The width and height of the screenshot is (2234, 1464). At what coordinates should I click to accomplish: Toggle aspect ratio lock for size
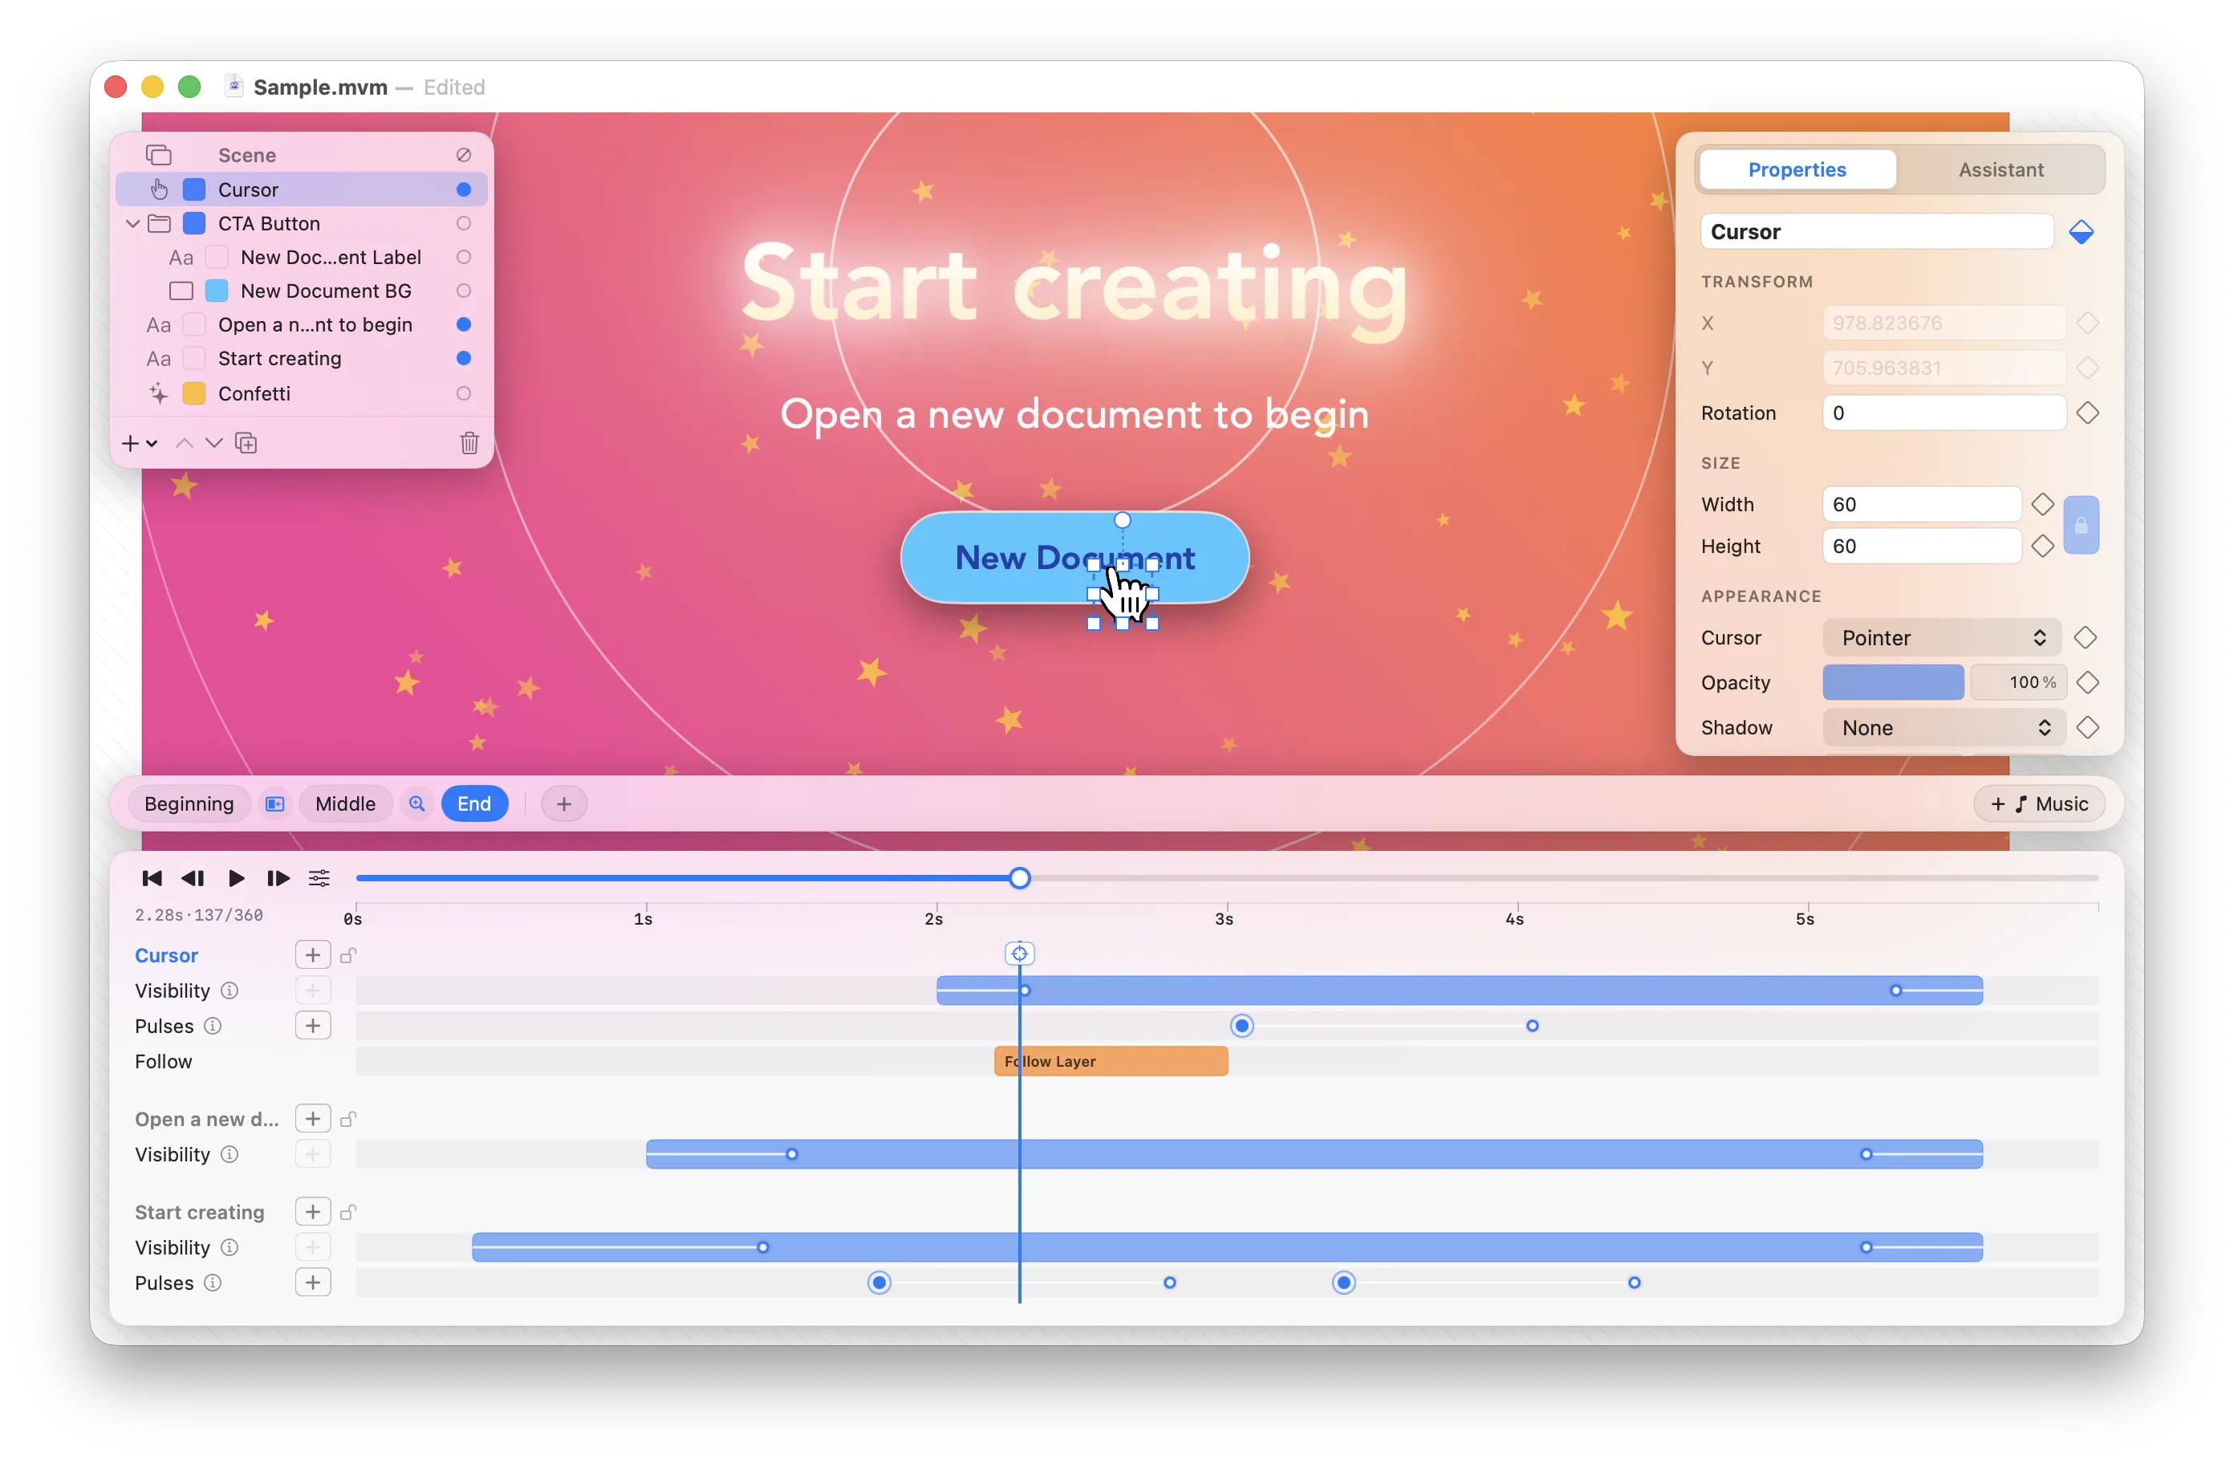2081,525
